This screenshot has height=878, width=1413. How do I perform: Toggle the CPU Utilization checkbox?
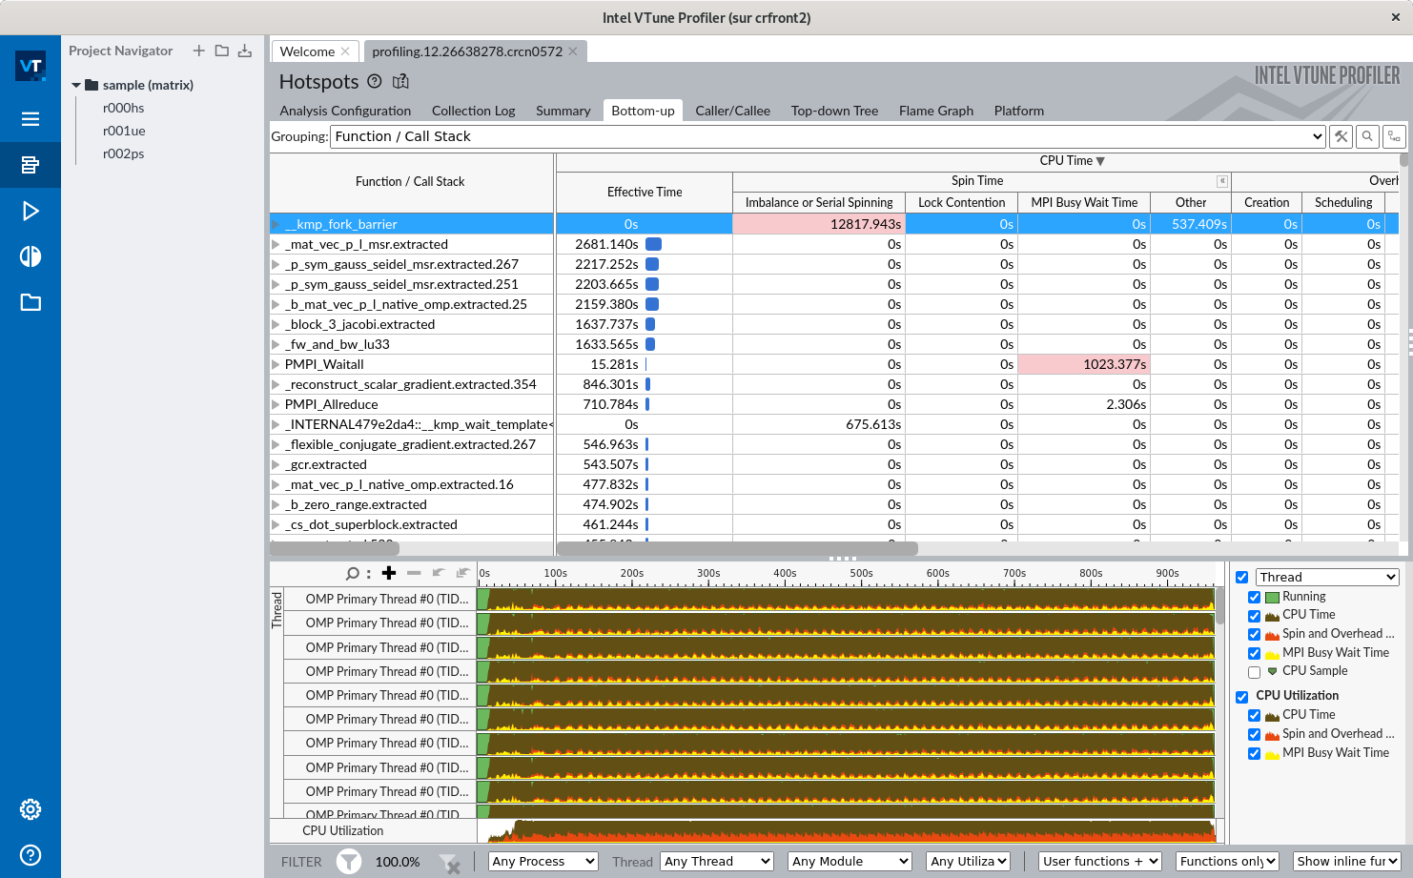1242,697
